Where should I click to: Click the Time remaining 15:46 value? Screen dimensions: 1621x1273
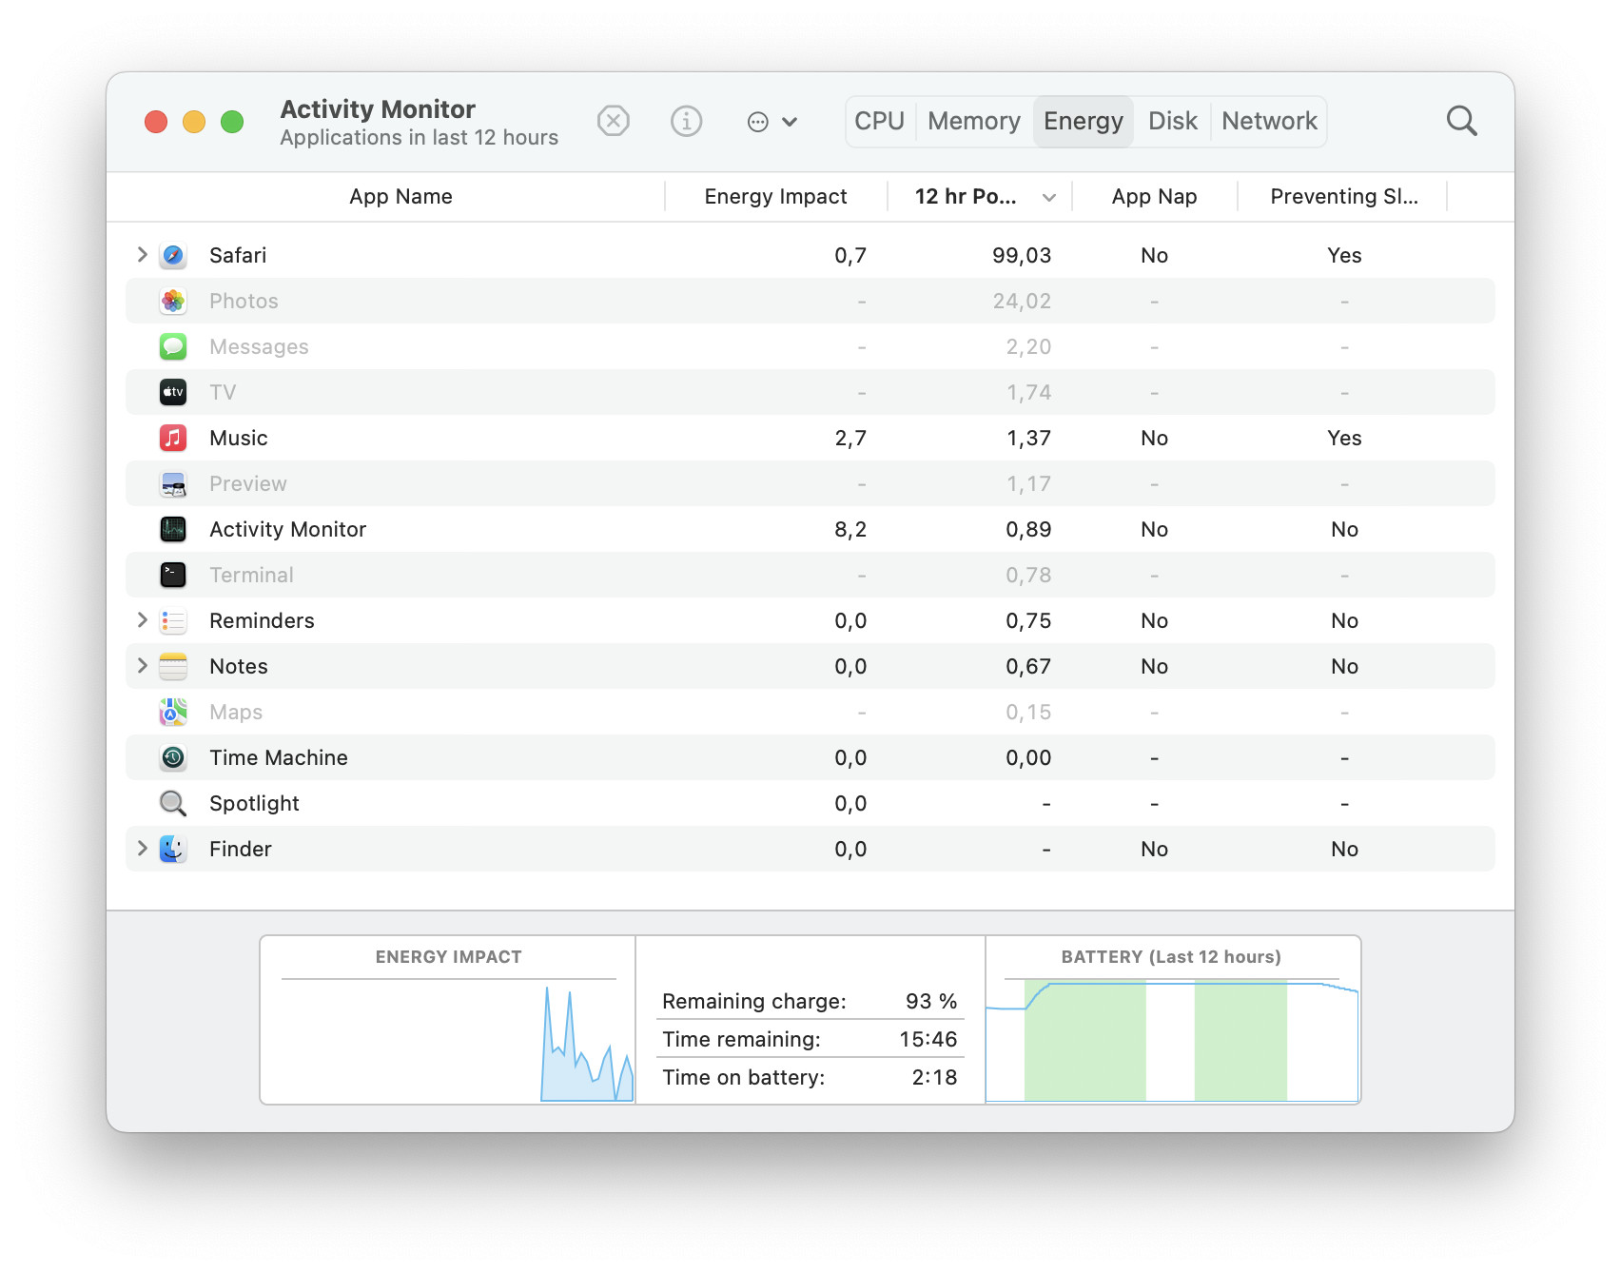928,1039
